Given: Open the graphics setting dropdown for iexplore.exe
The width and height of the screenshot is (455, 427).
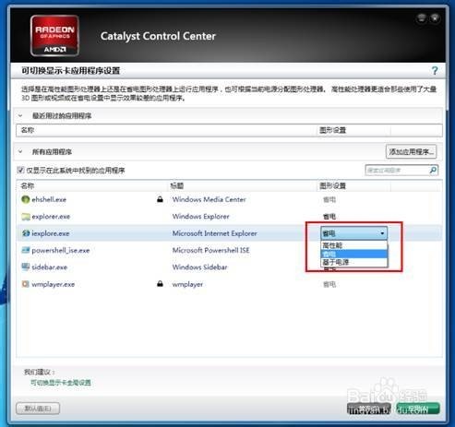Looking at the screenshot, I should click(353, 233).
